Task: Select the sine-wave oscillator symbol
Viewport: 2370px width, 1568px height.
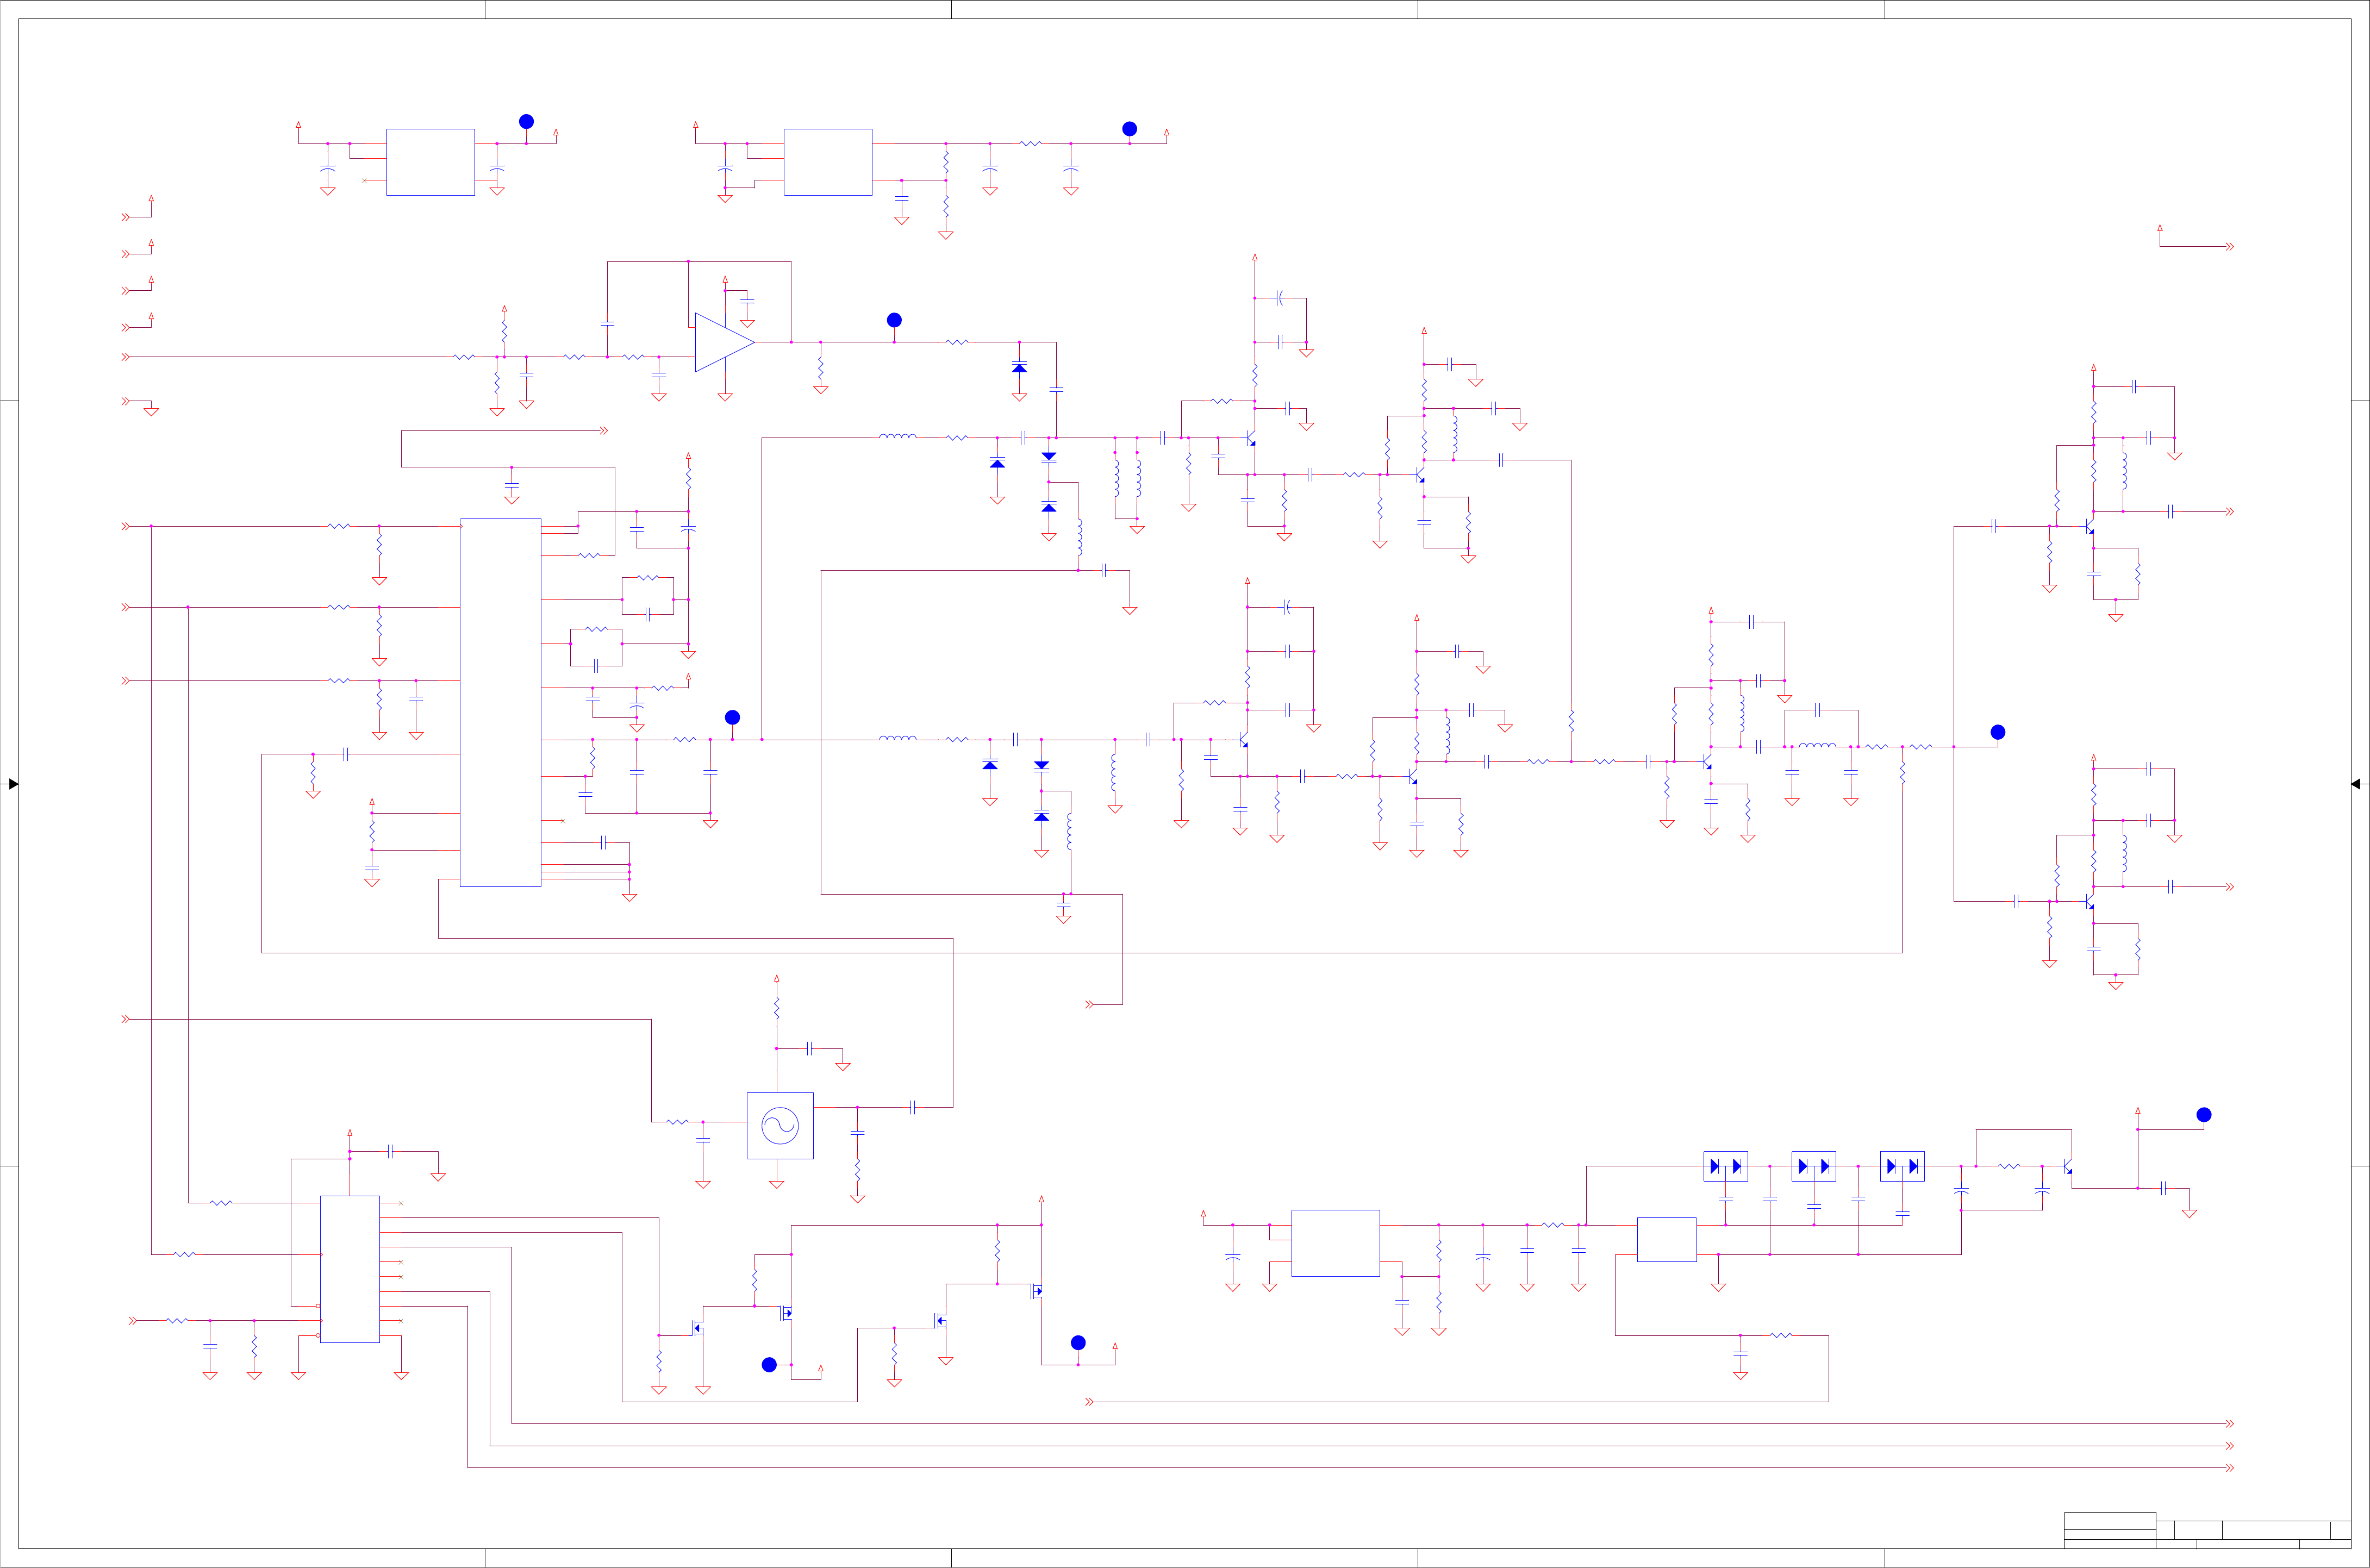Action: pos(780,1125)
